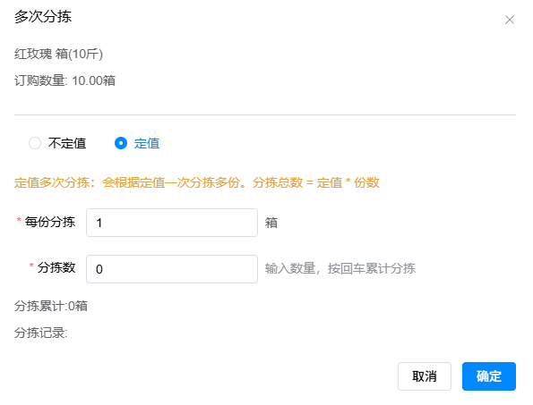Click the 订购数量: 10.00箱 text
The width and height of the screenshot is (533, 405).
point(64,80)
